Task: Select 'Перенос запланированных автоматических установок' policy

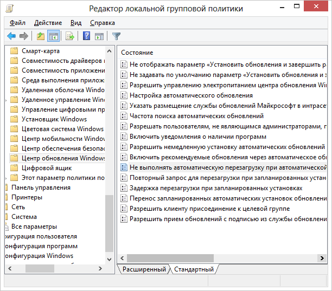Action: click(x=228, y=198)
